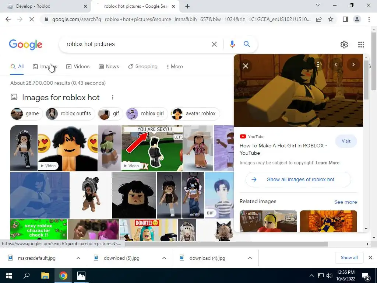Click the blue search magnifier icon

(x=247, y=44)
